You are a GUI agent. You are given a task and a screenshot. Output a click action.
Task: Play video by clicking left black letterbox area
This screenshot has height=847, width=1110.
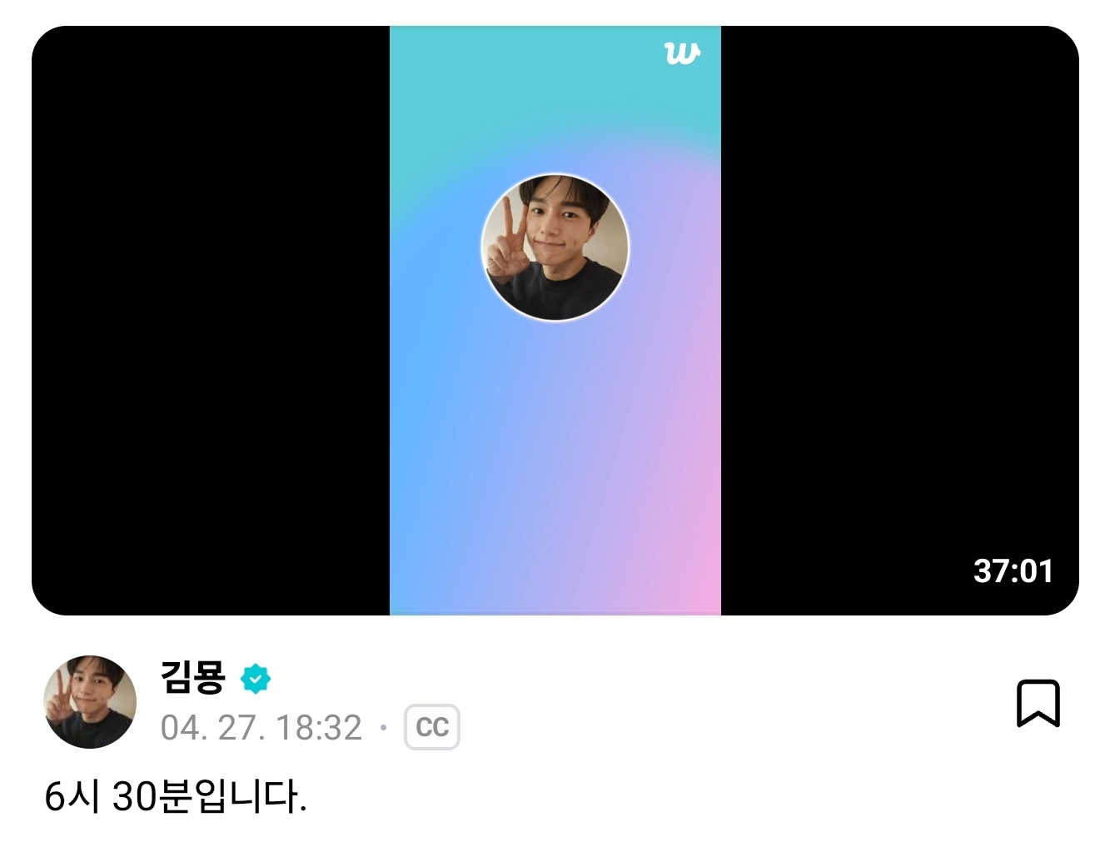tap(211, 321)
